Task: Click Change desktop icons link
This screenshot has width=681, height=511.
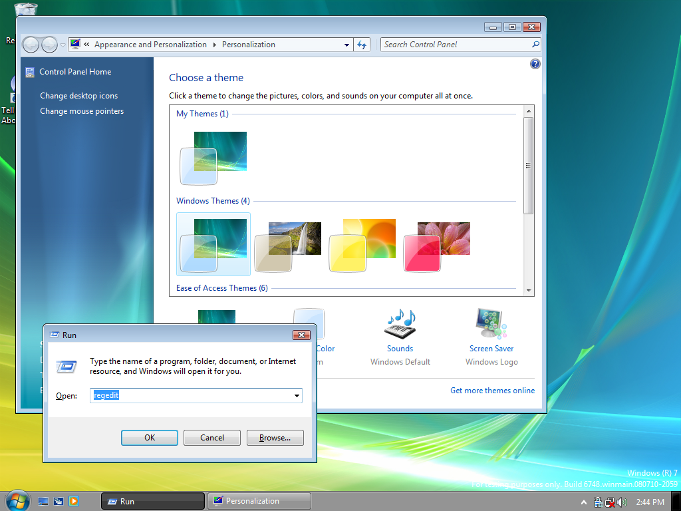Action: coord(78,96)
